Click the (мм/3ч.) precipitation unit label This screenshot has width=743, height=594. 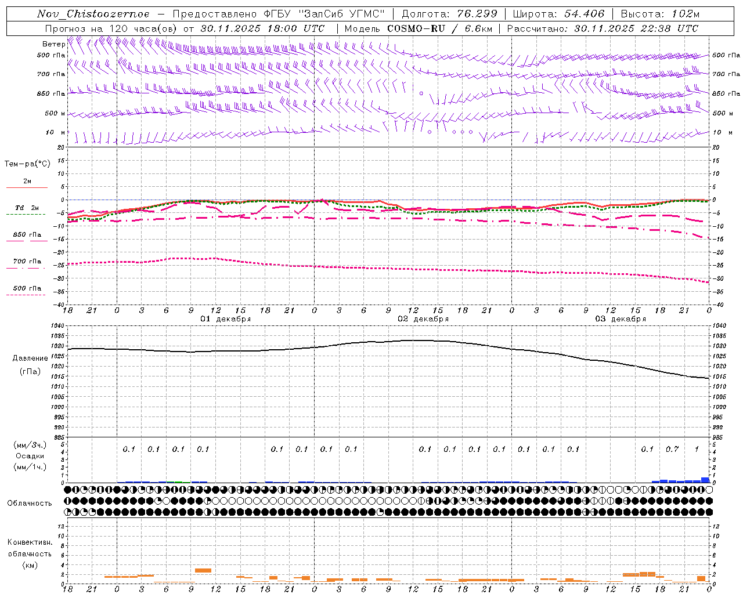[x=30, y=445]
